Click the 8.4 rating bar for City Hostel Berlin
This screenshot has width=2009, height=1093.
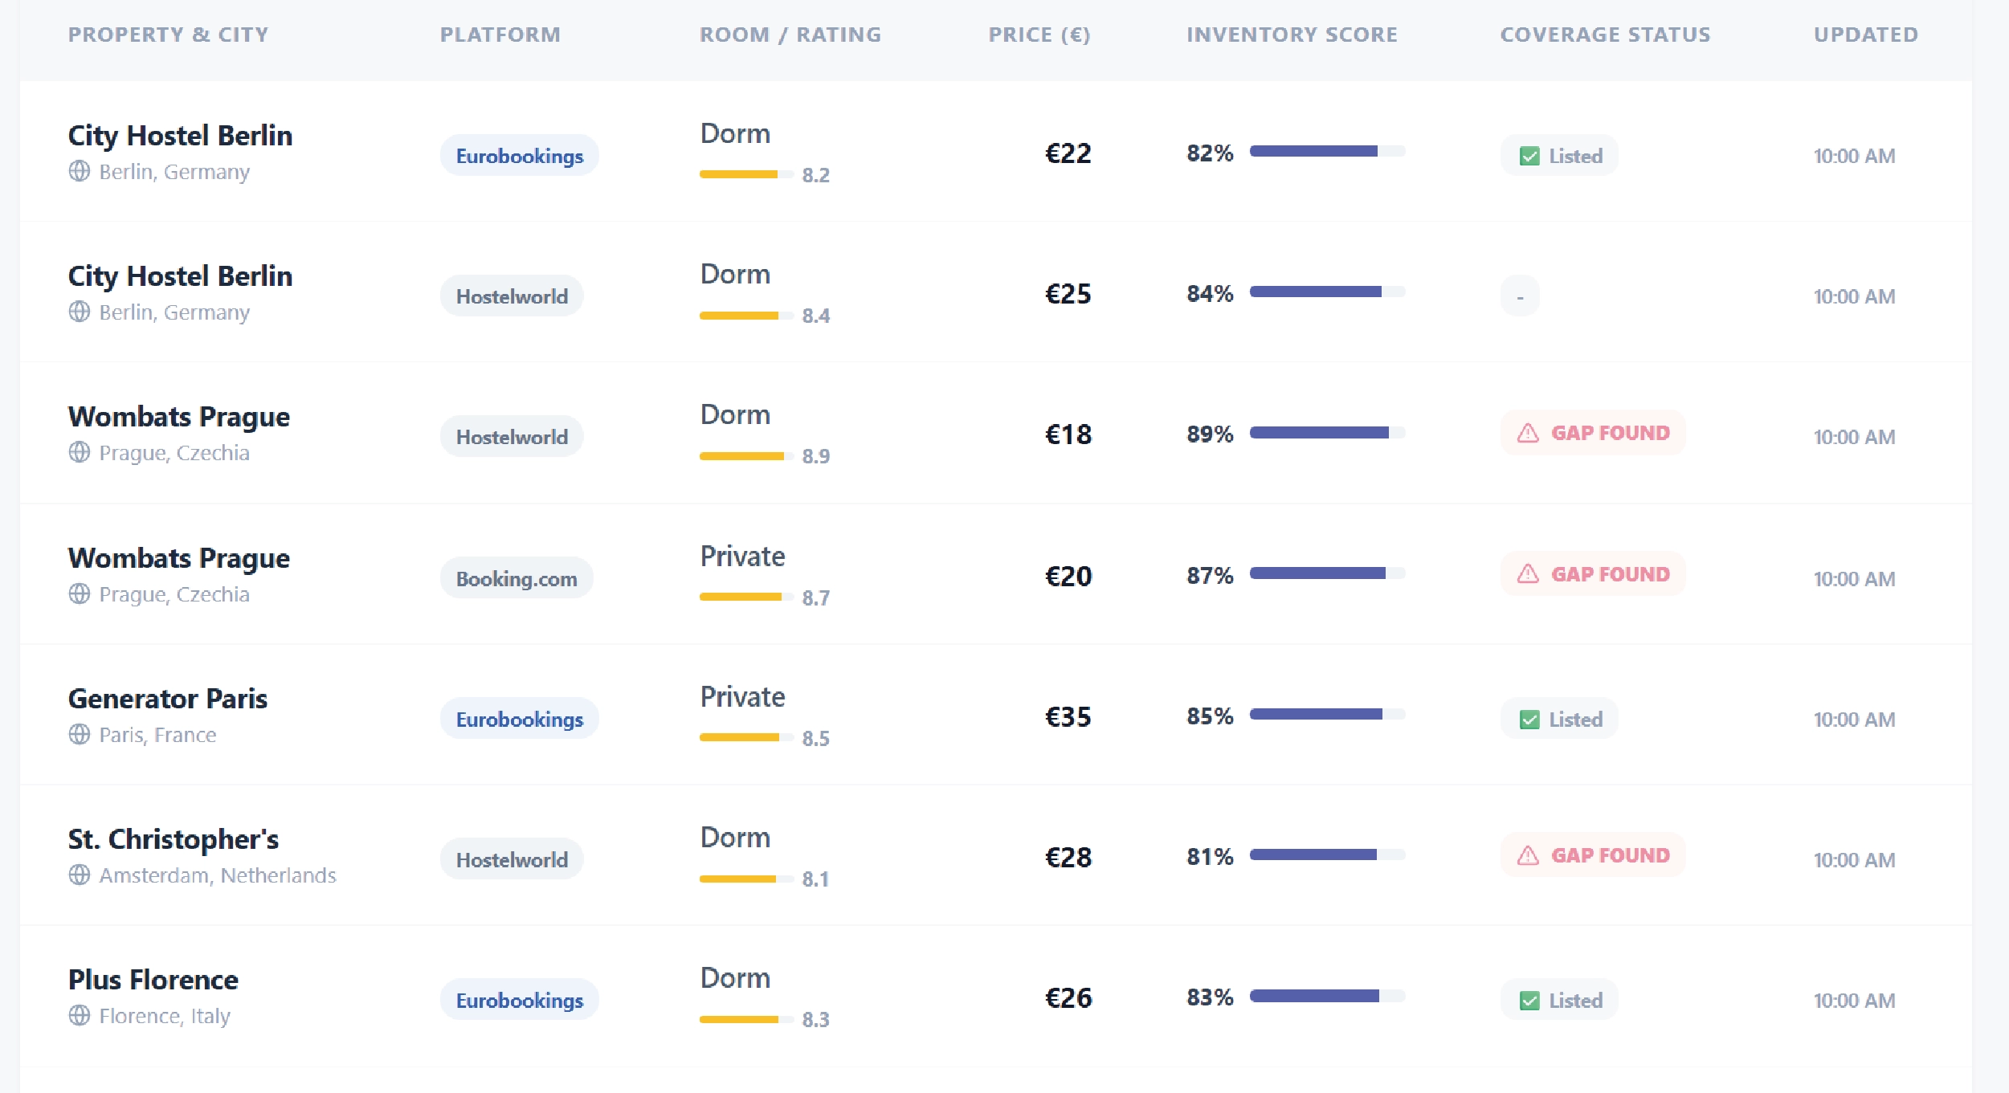coord(745,316)
